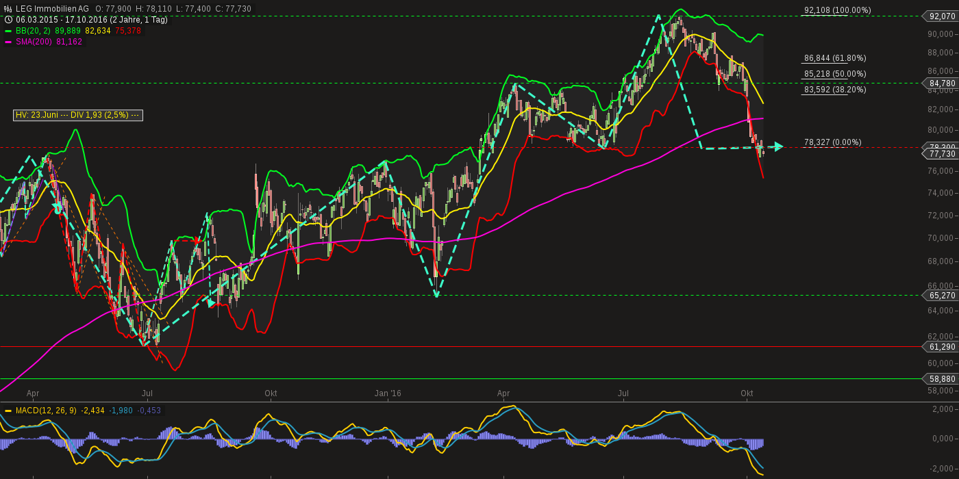Image resolution: width=959 pixels, height=479 pixels.
Task: Click the Okt label on the time axis
Action: pyautogui.click(x=271, y=393)
